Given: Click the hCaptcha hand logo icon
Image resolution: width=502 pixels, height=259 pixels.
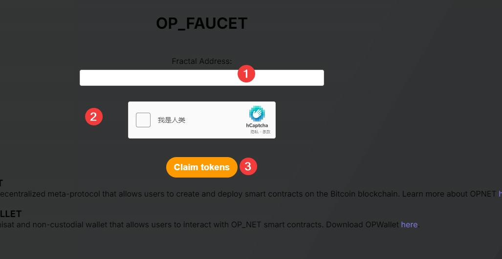Looking at the screenshot, I should tap(257, 114).
